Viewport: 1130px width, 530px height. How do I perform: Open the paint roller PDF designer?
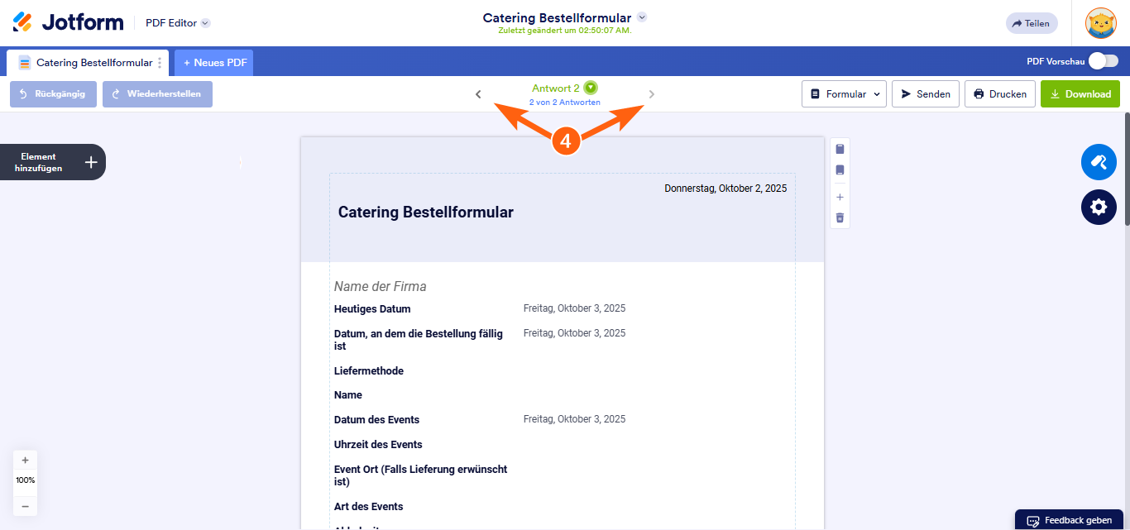tap(1099, 162)
